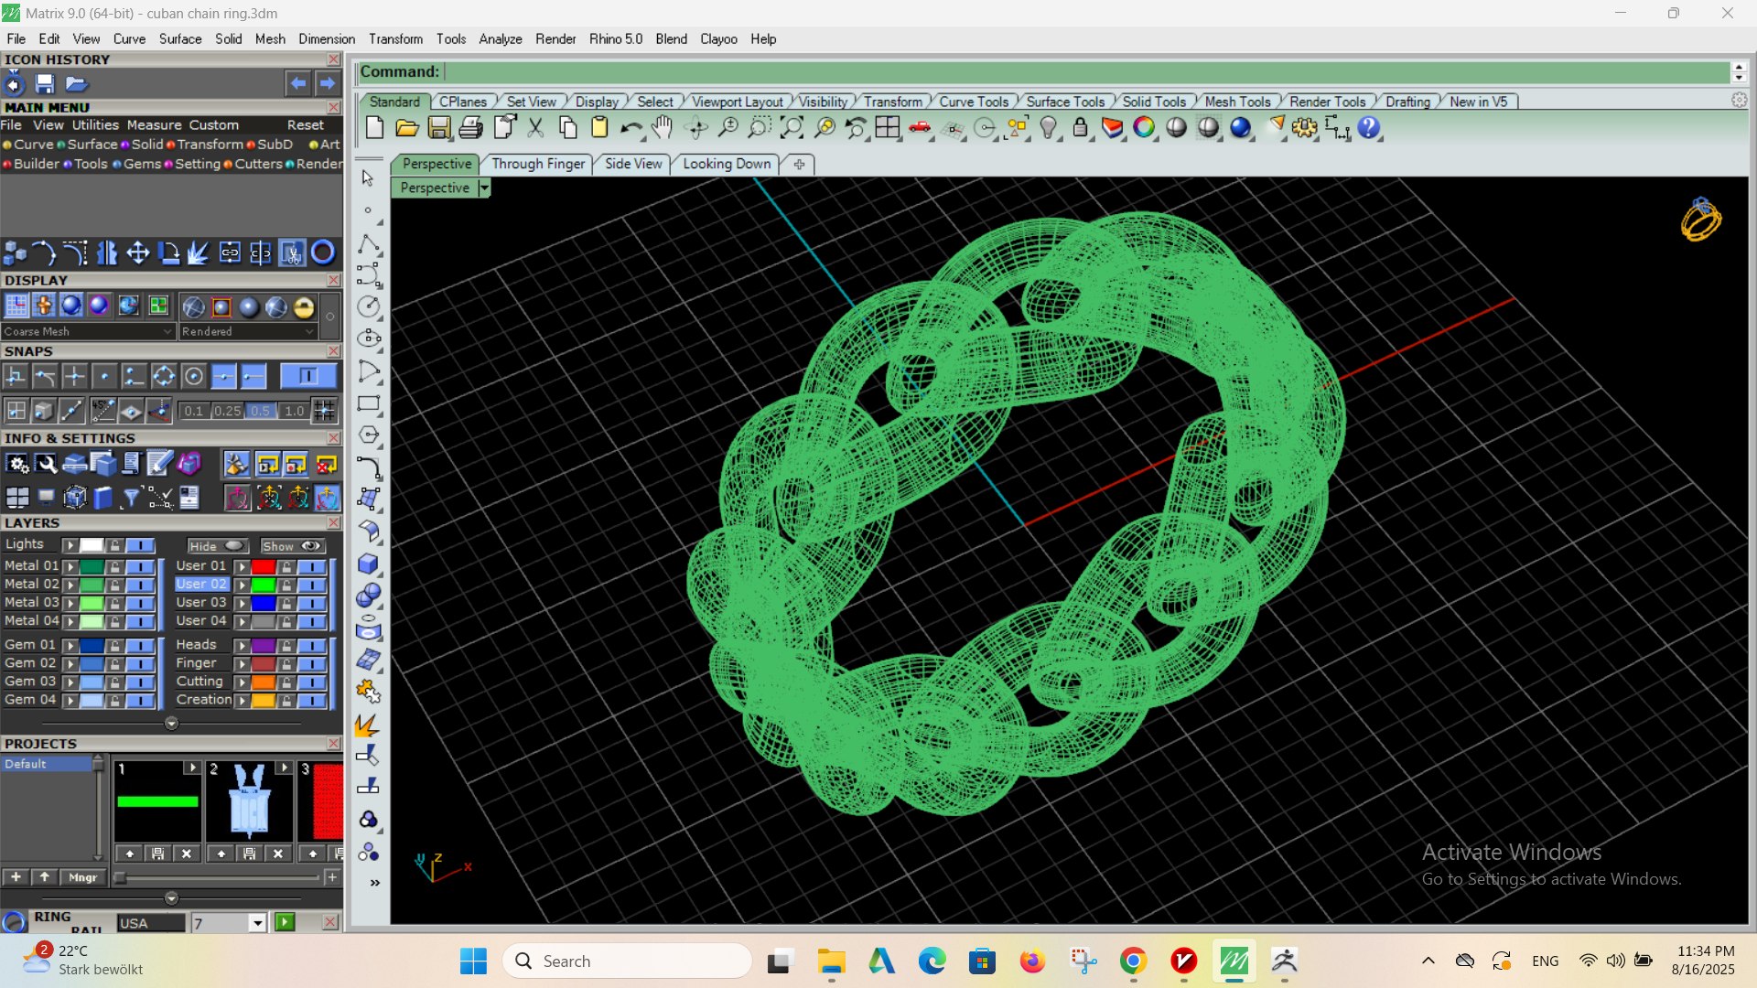Viewport: 1757px width, 988px height.
Task: Click the padlock Lock icon in the toolbar
Action: 1081,128
